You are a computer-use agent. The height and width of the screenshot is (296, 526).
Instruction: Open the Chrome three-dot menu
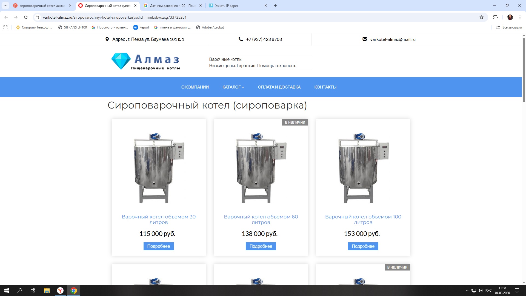pyautogui.click(x=520, y=17)
